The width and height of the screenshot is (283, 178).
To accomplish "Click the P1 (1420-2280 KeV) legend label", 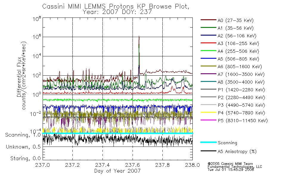I will tap(241, 90).
